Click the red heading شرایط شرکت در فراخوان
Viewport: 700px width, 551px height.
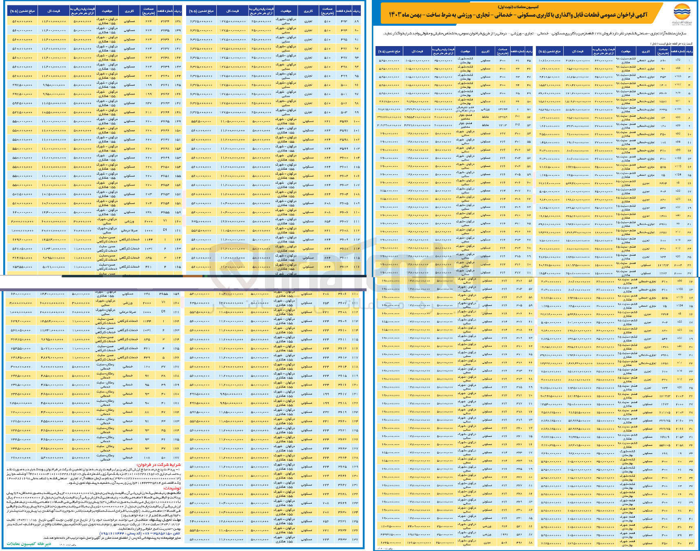click(159, 465)
